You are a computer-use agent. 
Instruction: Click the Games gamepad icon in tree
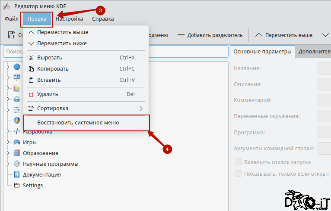click(17, 142)
